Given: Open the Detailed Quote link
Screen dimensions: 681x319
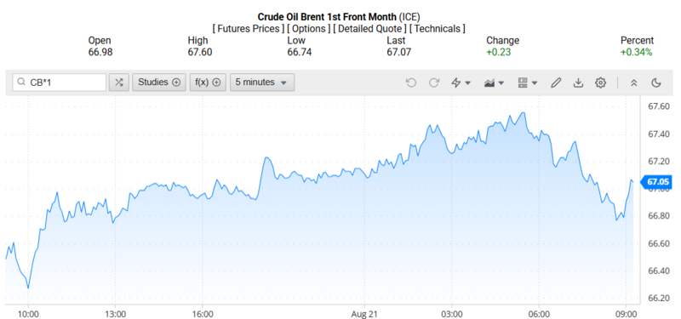Looking at the screenshot, I should (x=369, y=29).
